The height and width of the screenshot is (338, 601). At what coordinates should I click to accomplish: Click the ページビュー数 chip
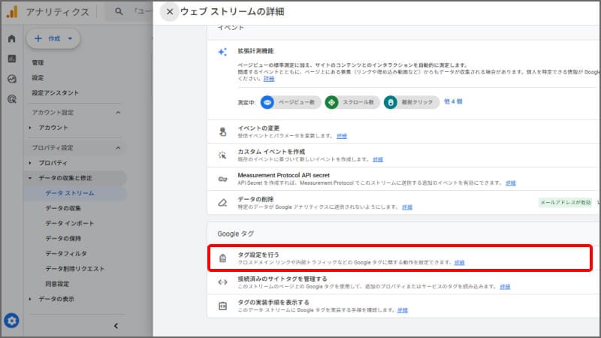[x=290, y=102]
